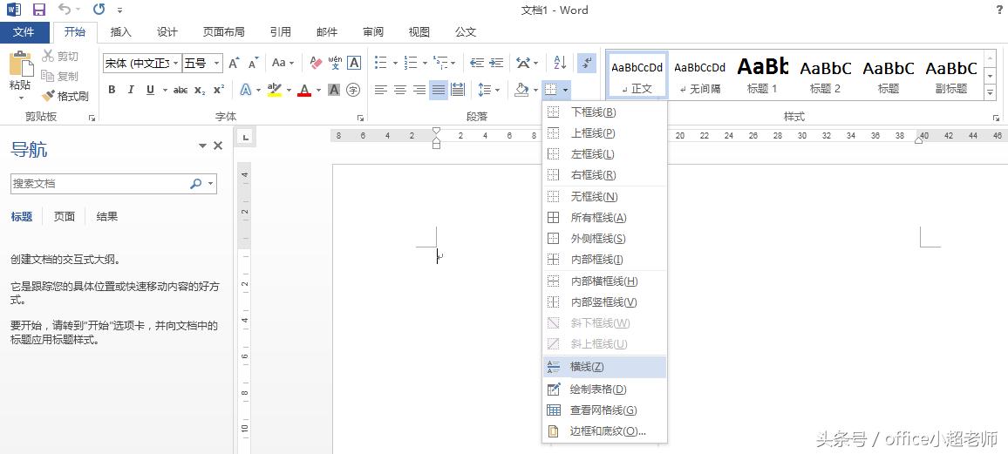Click the Clear Formatting eraser icon

[x=316, y=63]
